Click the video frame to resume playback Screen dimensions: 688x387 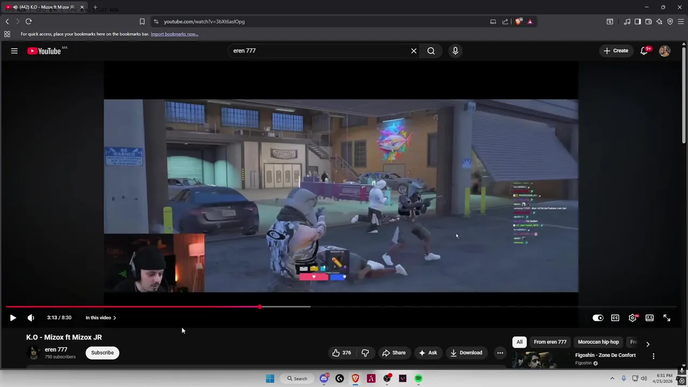[341, 196]
